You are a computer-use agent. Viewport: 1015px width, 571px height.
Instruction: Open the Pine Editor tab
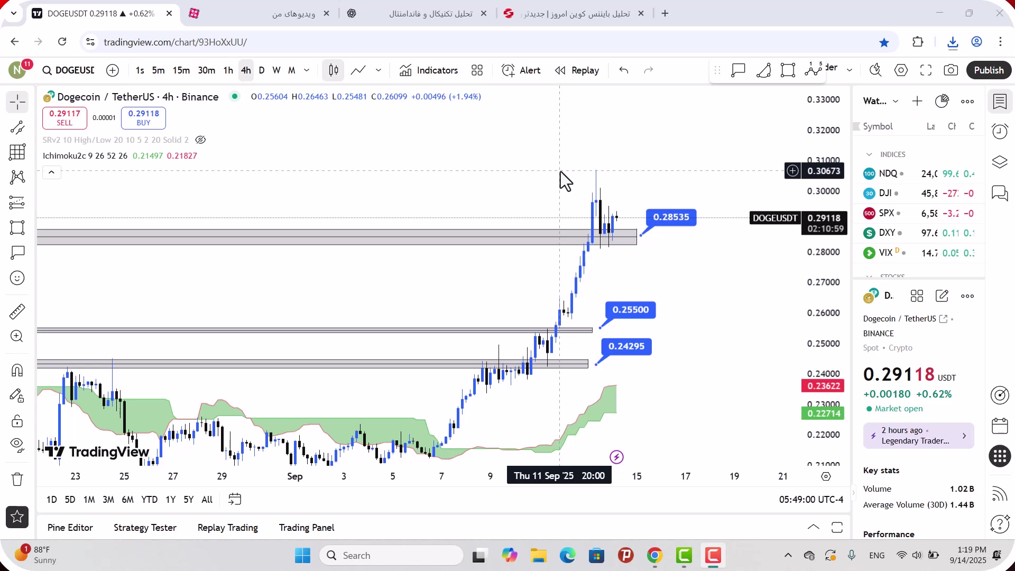(70, 528)
